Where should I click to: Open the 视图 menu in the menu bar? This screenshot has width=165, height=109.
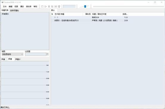(x=16, y=7)
